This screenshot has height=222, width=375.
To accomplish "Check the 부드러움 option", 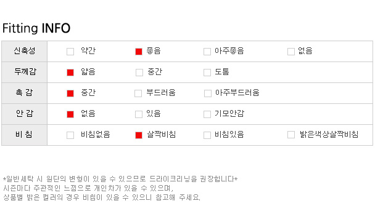I will tap(138, 93).
